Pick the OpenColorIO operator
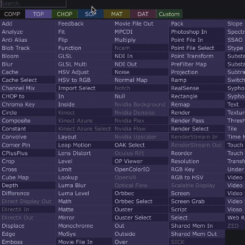The width and height of the screenshot is (245, 245). [x=140, y=169]
